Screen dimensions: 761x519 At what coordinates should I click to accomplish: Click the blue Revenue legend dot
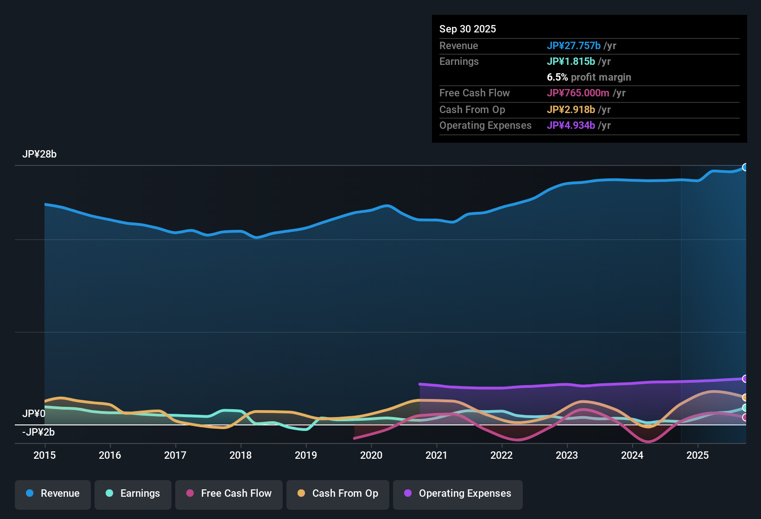[29, 494]
